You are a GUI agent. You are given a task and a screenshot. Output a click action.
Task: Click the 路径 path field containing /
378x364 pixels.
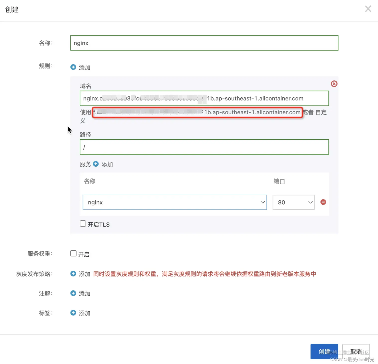coord(204,147)
